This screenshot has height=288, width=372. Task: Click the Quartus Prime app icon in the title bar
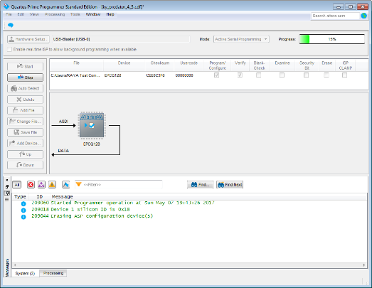pyautogui.click(x=6, y=6)
